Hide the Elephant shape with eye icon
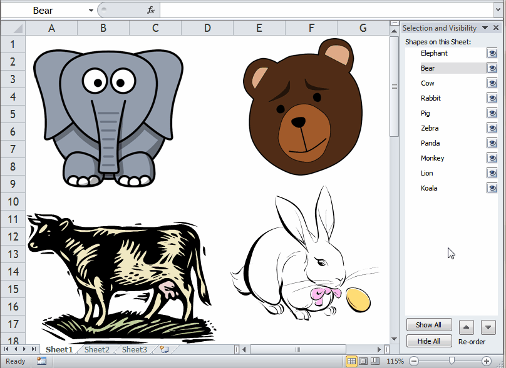This screenshot has height=368, width=506. pyautogui.click(x=492, y=53)
